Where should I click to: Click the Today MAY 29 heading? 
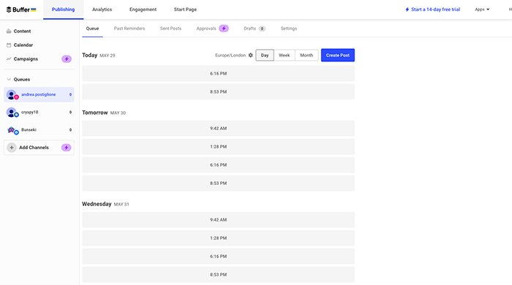pos(99,55)
